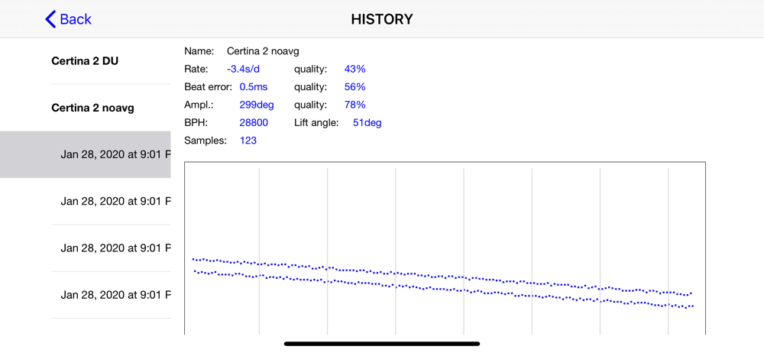The width and height of the screenshot is (764, 353).
Task: Open the bottom-most Jan 28, 2020 recording
Action: [x=86, y=295]
